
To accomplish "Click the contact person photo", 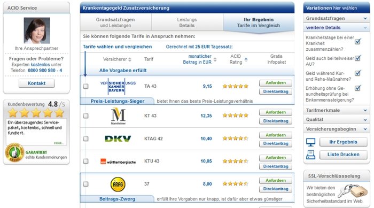I will click(x=37, y=30).
